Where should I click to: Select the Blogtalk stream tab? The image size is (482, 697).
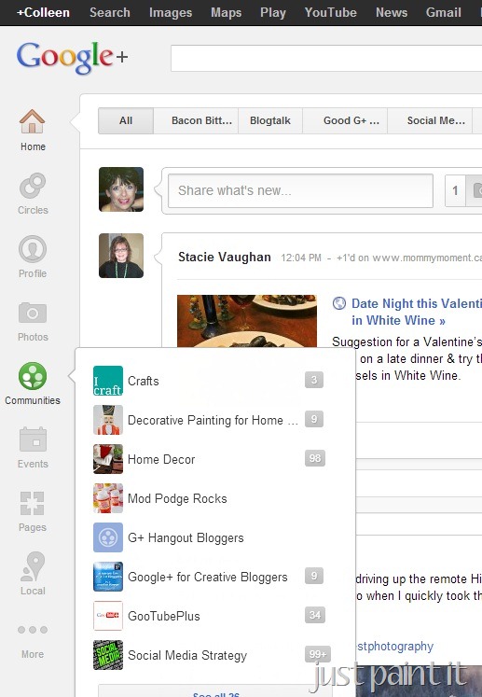270,120
